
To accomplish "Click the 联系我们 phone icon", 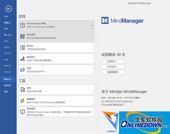I will (23, 59).
